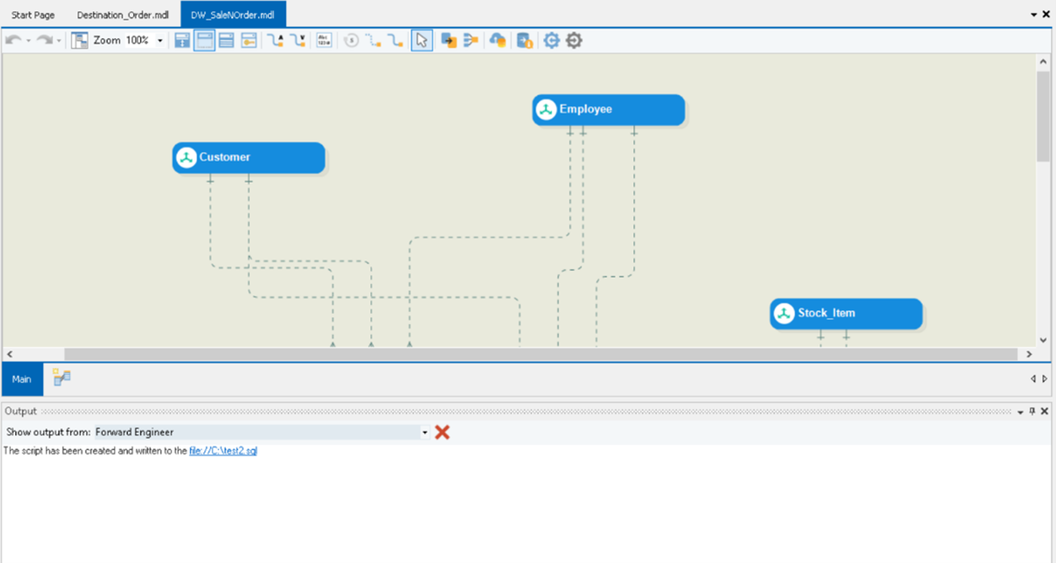Viewport: 1056px width, 563px height.
Task: Click the layout icon left of Zoom
Action: click(x=79, y=40)
